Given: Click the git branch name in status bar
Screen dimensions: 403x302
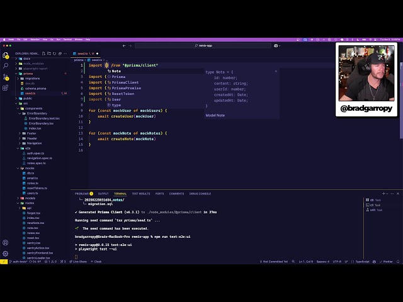Looking at the screenshot, I should pos(18,262).
